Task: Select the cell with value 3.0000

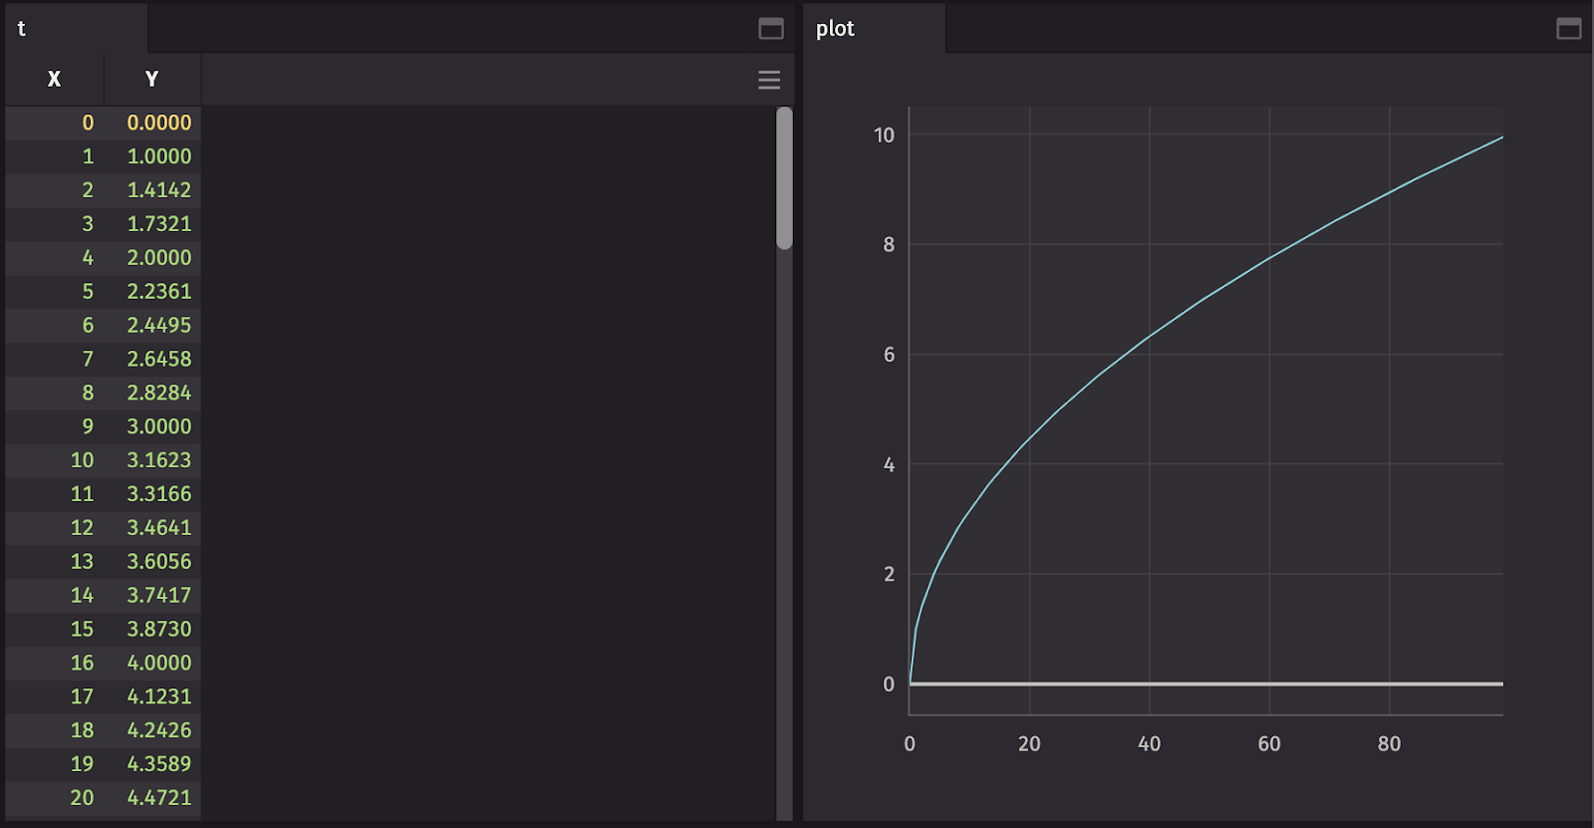Action: (x=158, y=426)
